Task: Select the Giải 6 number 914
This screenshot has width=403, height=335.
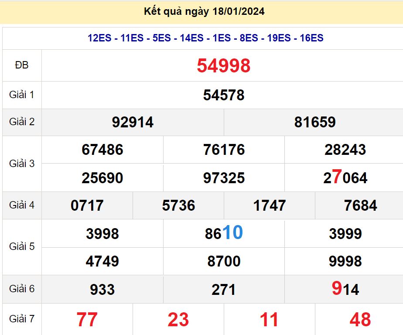Action: coord(345,289)
